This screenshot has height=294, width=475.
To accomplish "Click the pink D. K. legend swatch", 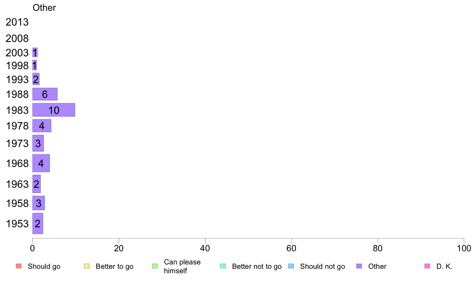I will click(427, 266).
